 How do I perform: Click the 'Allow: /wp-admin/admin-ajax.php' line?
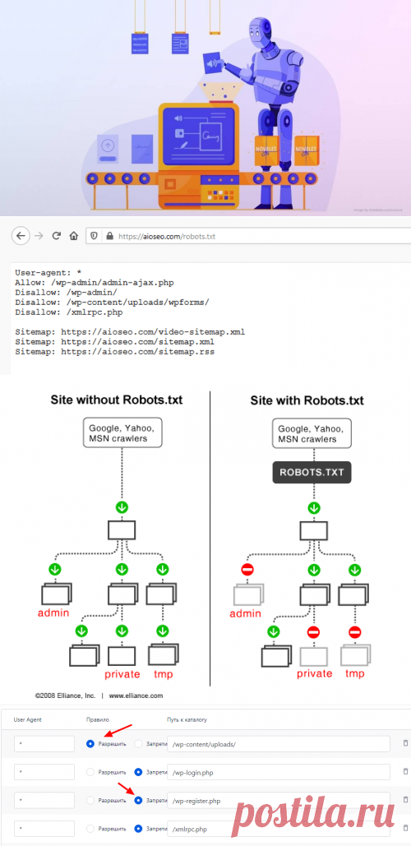click(95, 282)
